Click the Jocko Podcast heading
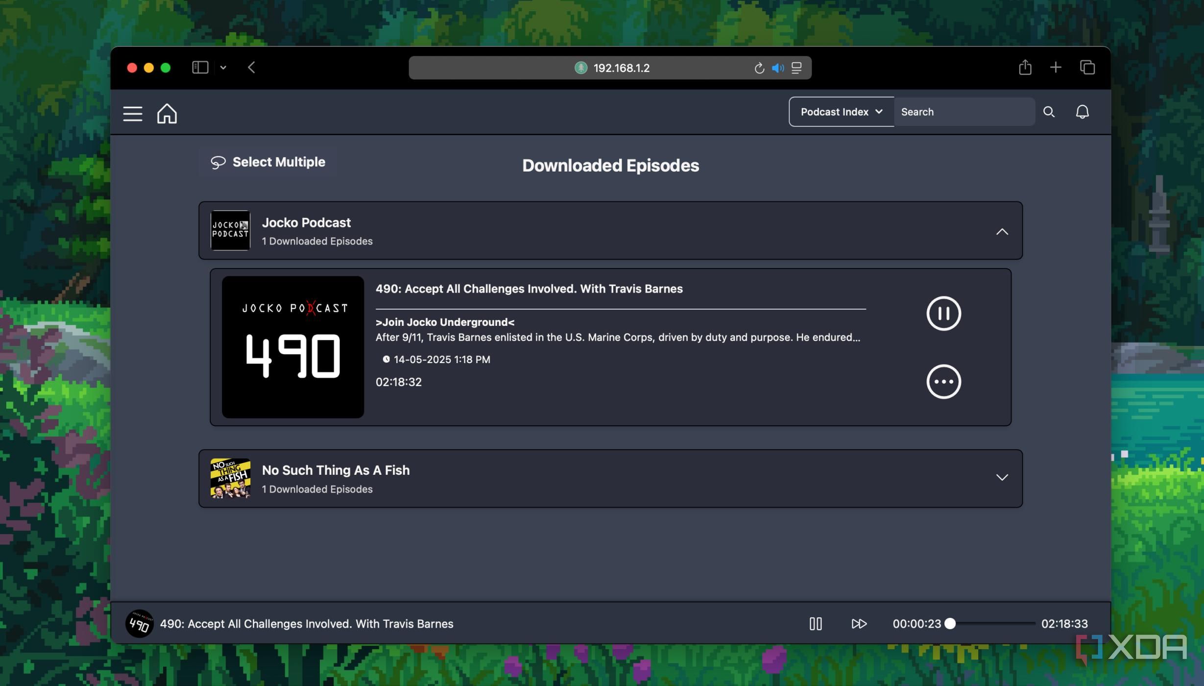Viewport: 1204px width, 686px height. [x=306, y=222]
